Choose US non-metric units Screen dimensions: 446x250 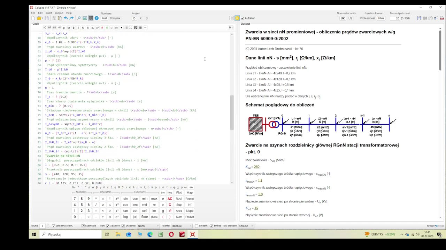(x=350, y=18)
